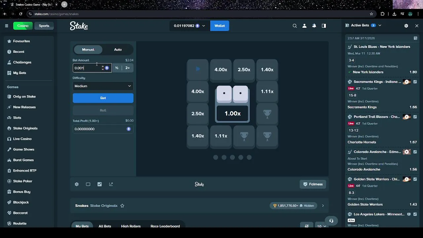The height and width of the screenshot is (238, 423).
Task: Open Stake Poker in sidebar
Action: pos(23,181)
